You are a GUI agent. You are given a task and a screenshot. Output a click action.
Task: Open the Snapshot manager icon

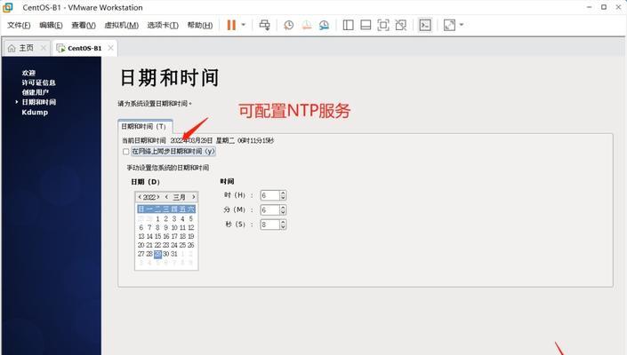pyautogui.click(x=324, y=25)
